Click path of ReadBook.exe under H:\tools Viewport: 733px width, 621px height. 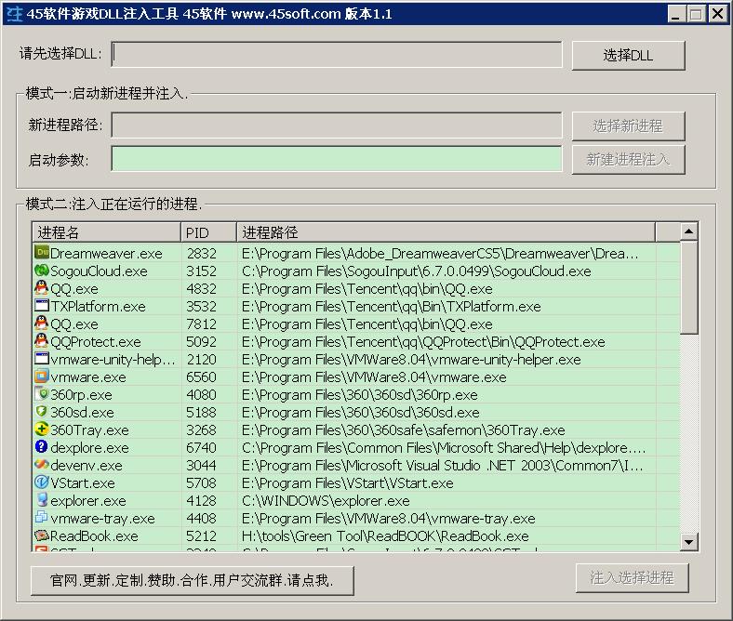click(386, 536)
